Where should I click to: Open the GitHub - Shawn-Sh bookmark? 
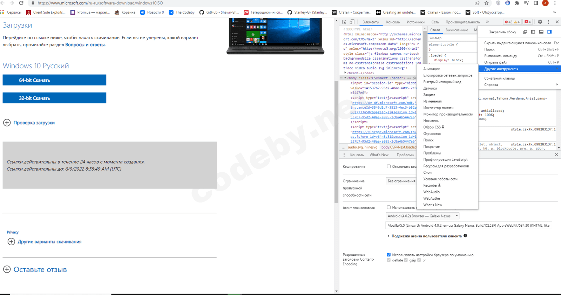[219, 12]
